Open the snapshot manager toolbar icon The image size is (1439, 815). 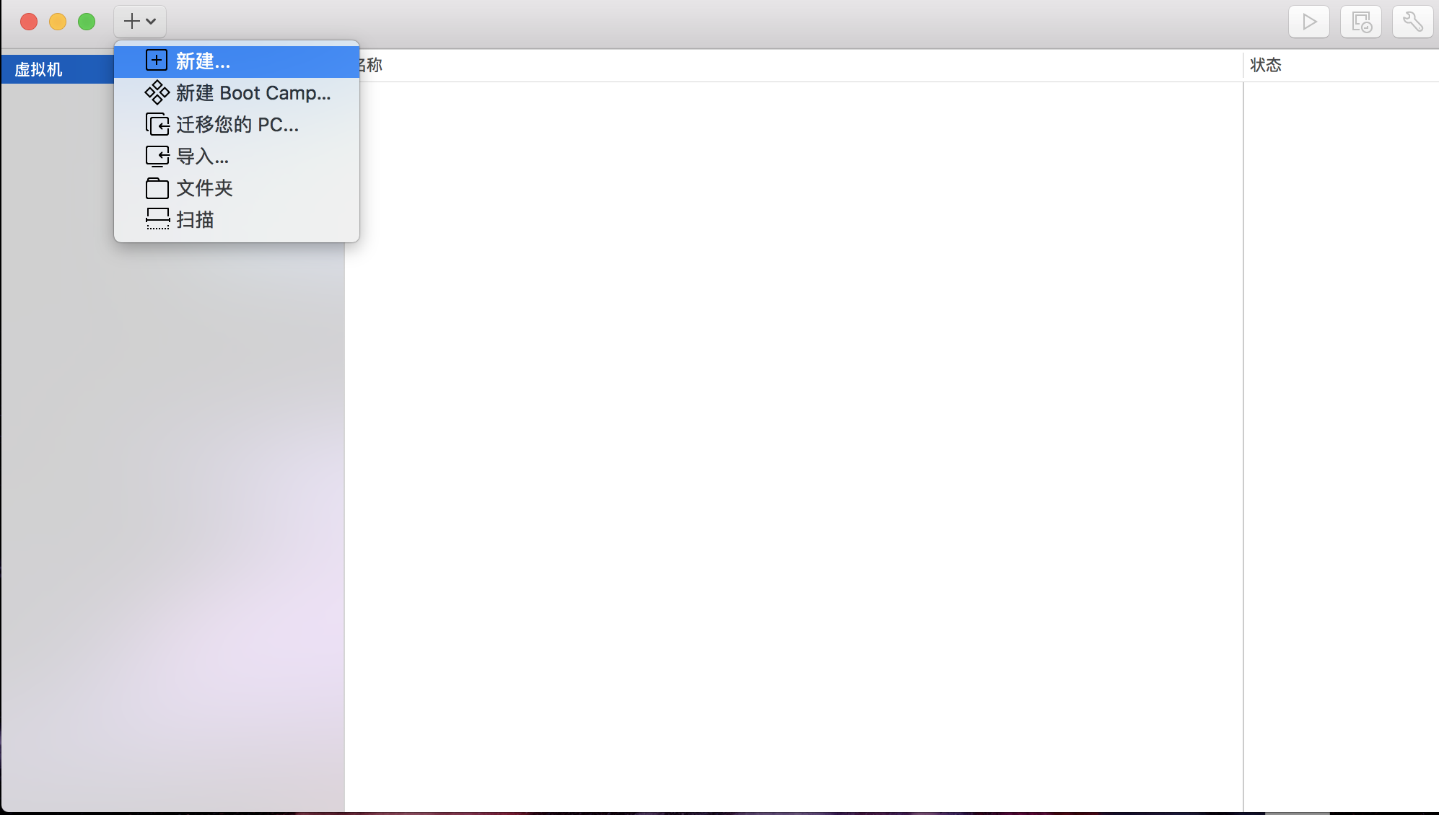tap(1361, 22)
